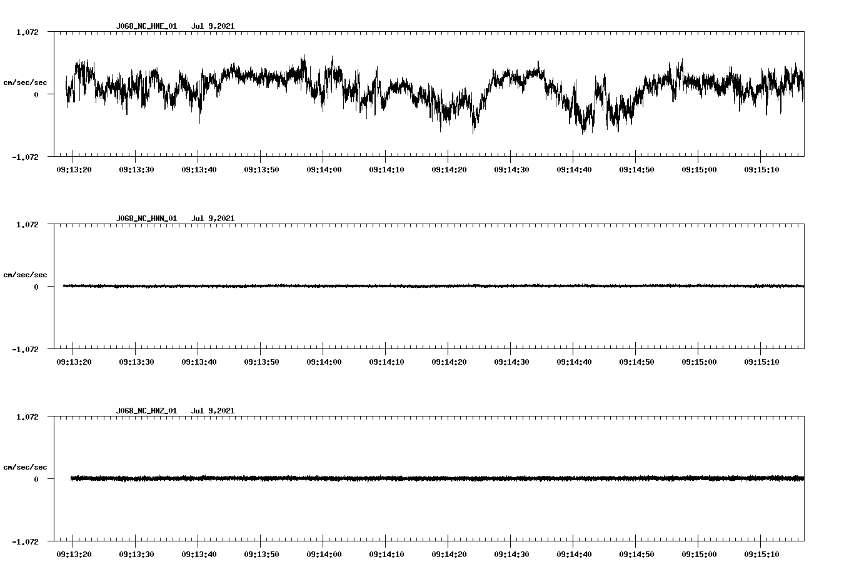This screenshot has height=577, width=849.
Task: Click the 09:14:20 time label under the HNZ plot
Action: (449, 554)
